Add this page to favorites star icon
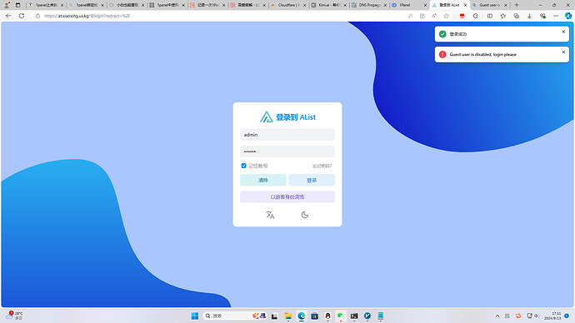 pyautogui.click(x=447, y=16)
